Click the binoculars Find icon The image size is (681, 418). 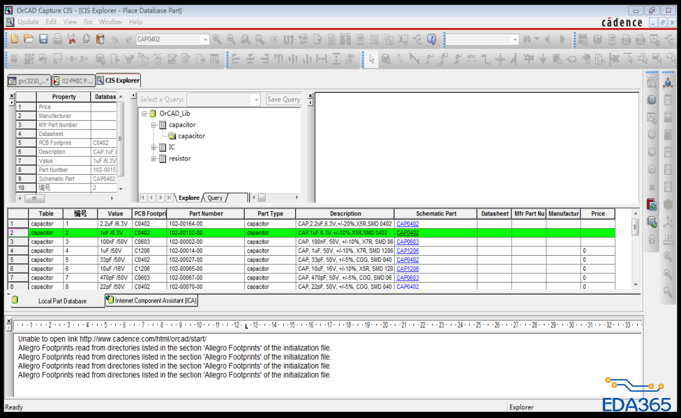tap(528, 39)
